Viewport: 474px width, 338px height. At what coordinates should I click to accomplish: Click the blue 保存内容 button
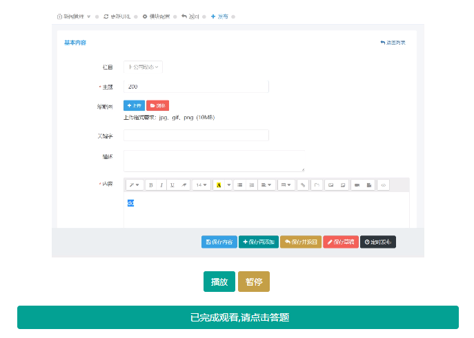[219, 242]
